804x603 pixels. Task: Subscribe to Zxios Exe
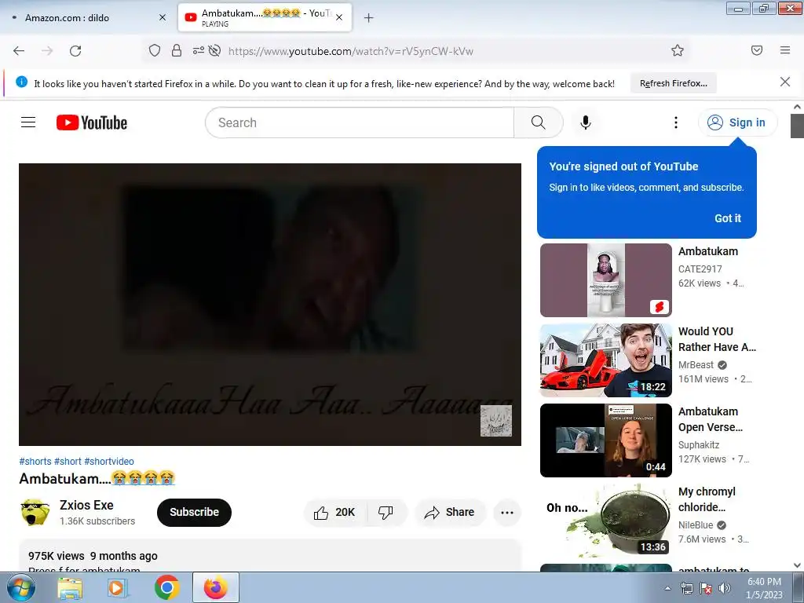(x=195, y=512)
